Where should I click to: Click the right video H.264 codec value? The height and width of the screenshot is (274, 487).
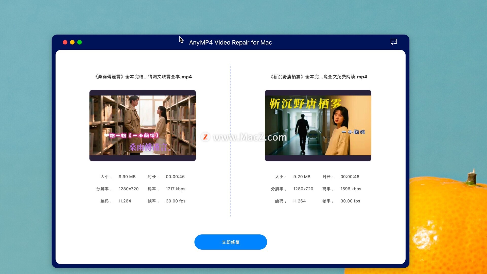click(x=300, y=201)
